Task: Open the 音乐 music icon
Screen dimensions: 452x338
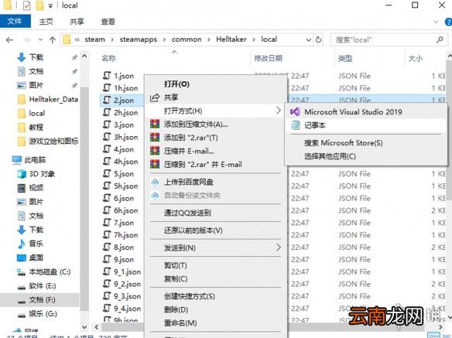Action: pos(22,244)
